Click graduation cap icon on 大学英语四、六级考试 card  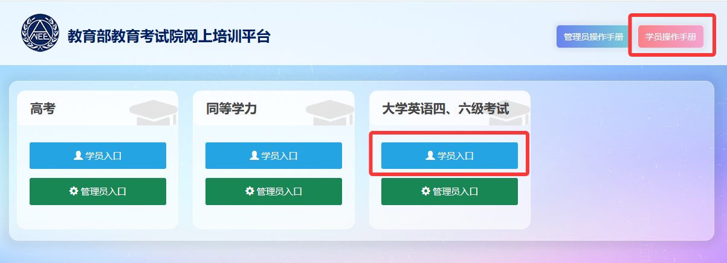[x=509, y=112]
